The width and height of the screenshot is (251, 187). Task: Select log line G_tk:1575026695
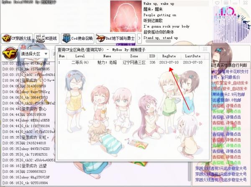pyautogui.click(x=26, y=69)
